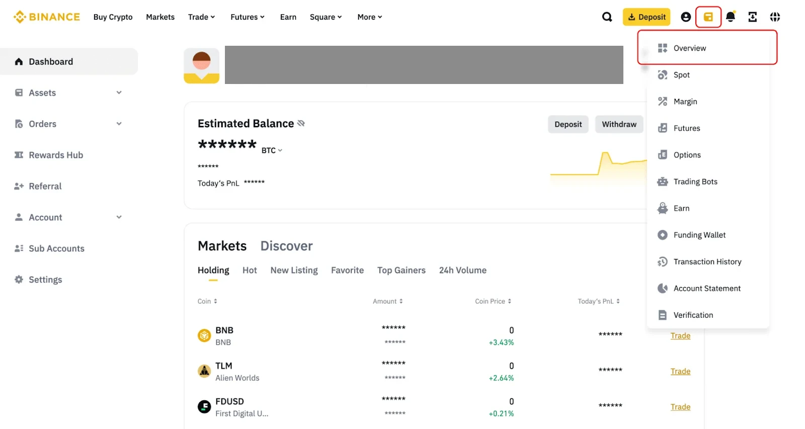Image resolution: width=805 pixels, height=429 pixels.
Task: Expand the Square menu
Action: 326,17
